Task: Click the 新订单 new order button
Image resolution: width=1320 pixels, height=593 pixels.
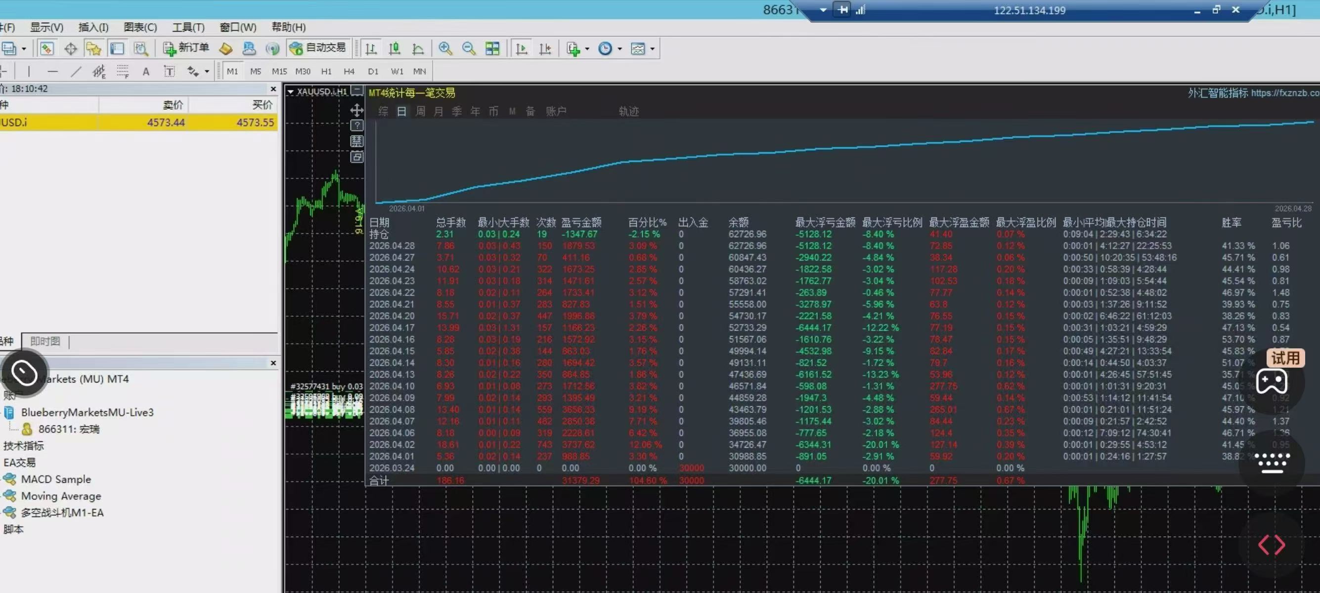Action: pyautogui.click(x=186, y=48)
